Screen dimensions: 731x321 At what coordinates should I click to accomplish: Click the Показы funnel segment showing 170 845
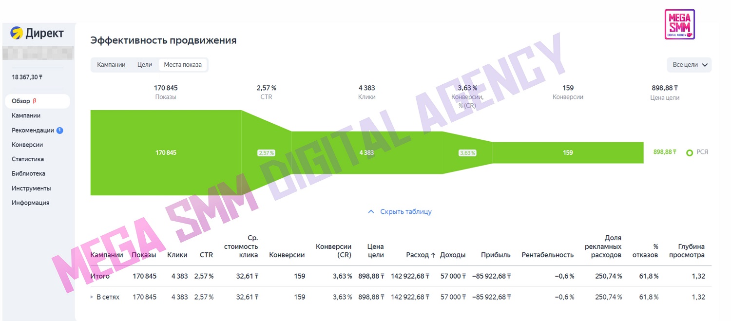(x=166, y=152)
